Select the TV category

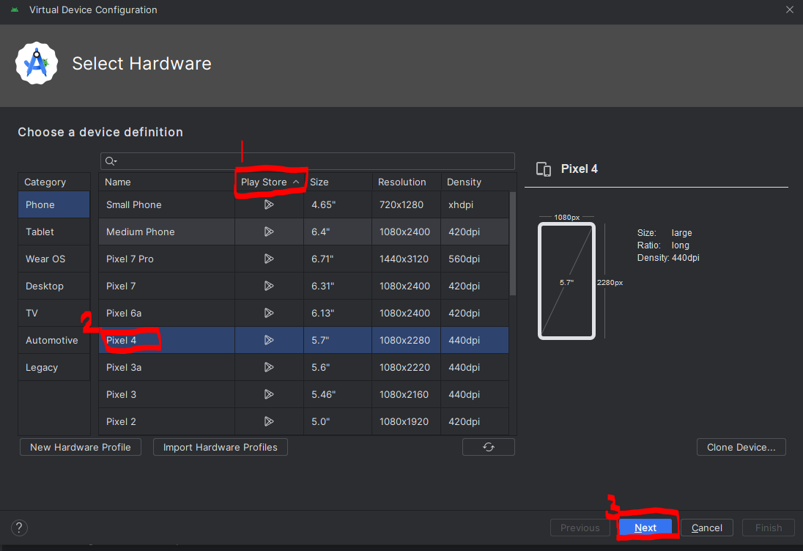point(53,314)
